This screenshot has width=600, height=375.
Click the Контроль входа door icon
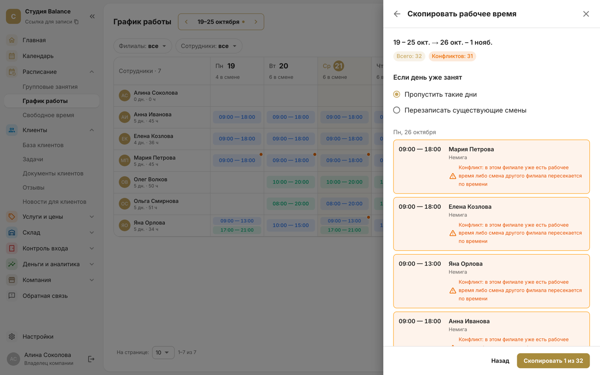12,248
